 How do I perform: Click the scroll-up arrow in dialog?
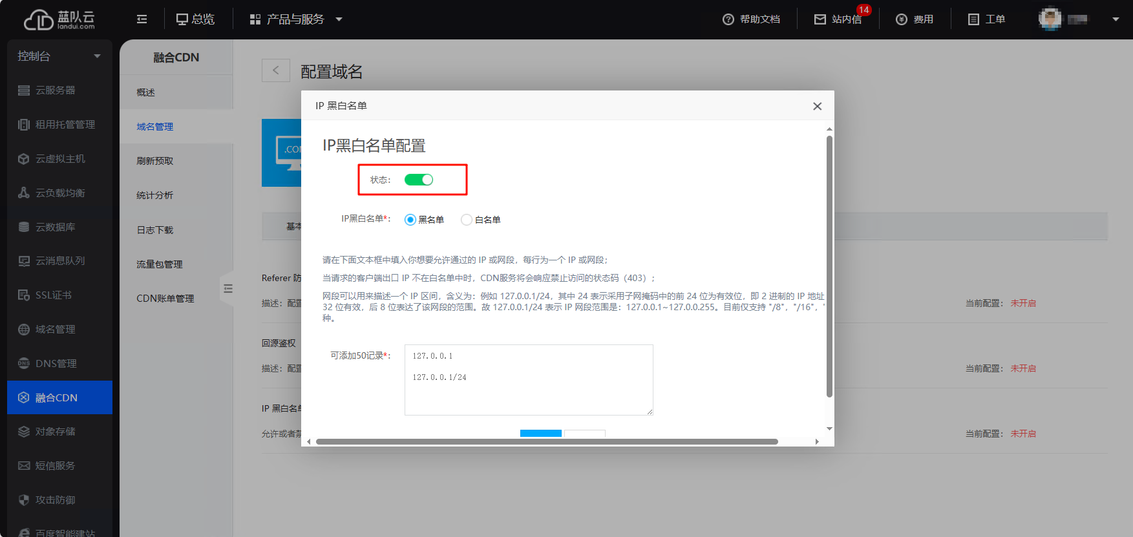(x=829, y=129)
